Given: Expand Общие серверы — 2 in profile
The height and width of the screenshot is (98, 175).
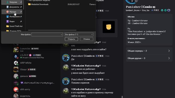Looking at the screenshot, I should (x=149, y=51).
